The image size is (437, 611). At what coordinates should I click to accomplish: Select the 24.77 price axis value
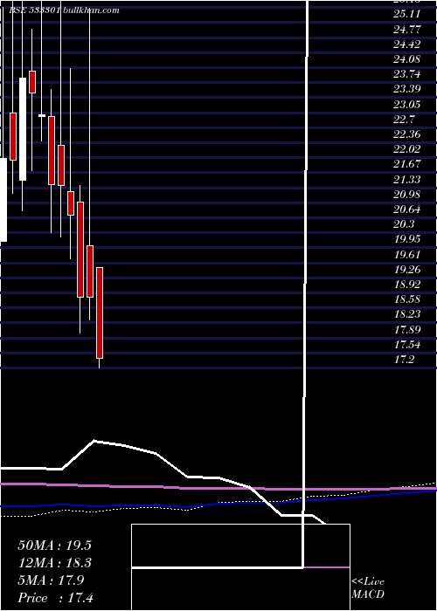[x=406, y=29]
